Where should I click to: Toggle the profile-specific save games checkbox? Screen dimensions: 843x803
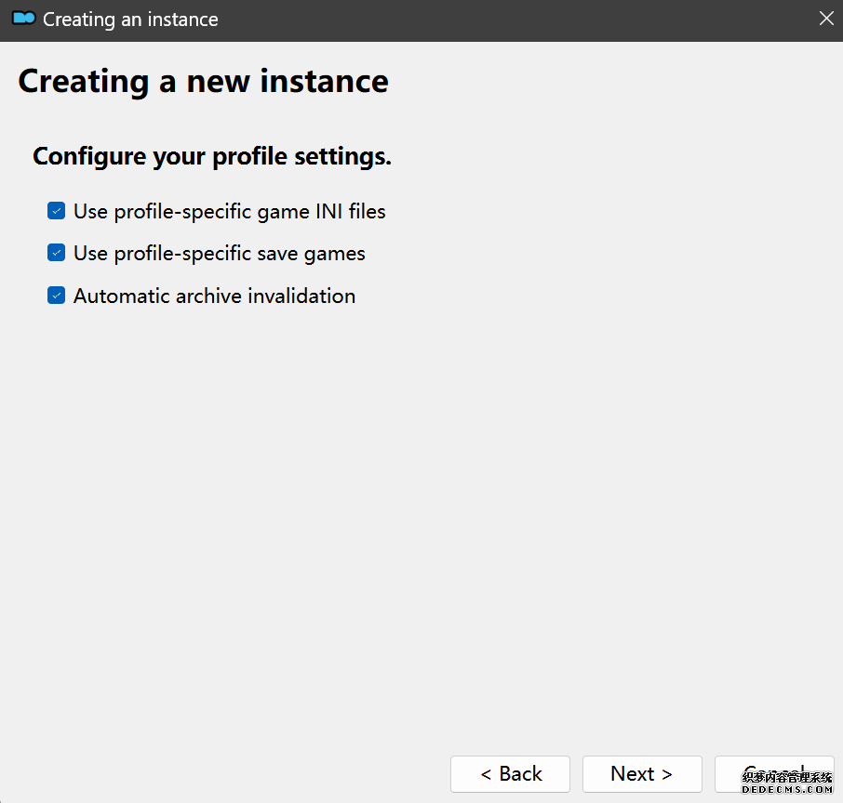click(x=57, y=254)
